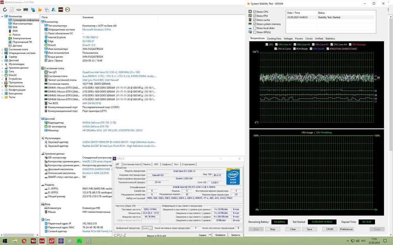393x245 pixels.
Task: Click the Intel Xeon logo in CPU-Z
Action: pos(233,176)
